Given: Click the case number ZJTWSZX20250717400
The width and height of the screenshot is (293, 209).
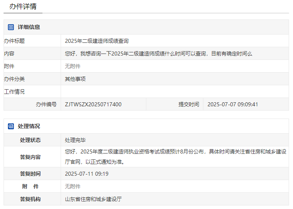Looking at the screenshot, I should pyautogui.click(x=93, y=104).
